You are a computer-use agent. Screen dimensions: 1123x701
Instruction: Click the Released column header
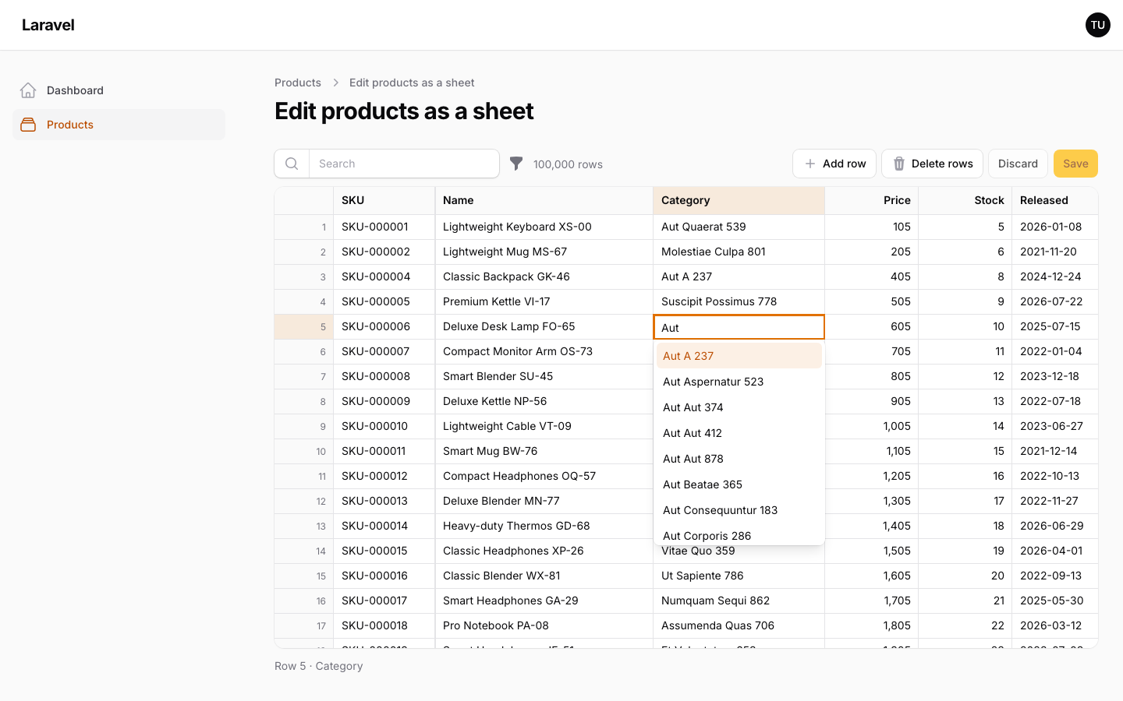click(x=1055, y=200)
